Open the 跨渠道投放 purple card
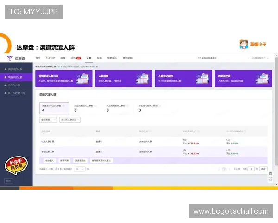The image size is (278, 223). [x=243, y=79]
